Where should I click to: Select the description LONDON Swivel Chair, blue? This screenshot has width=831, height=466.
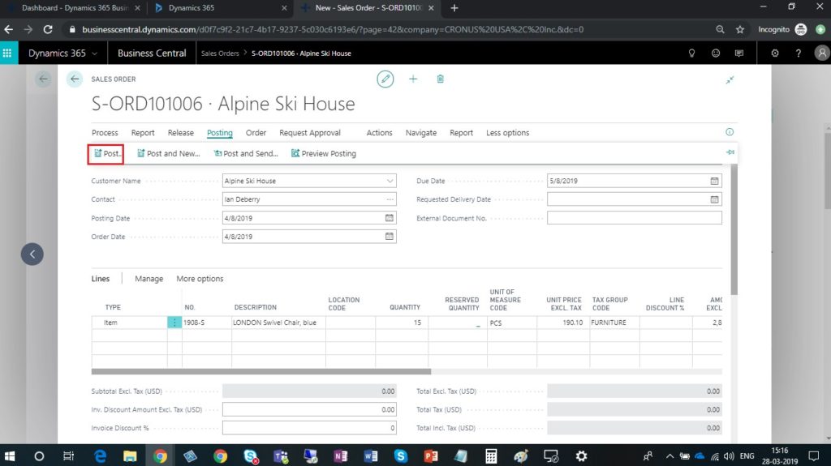(274, 323)
